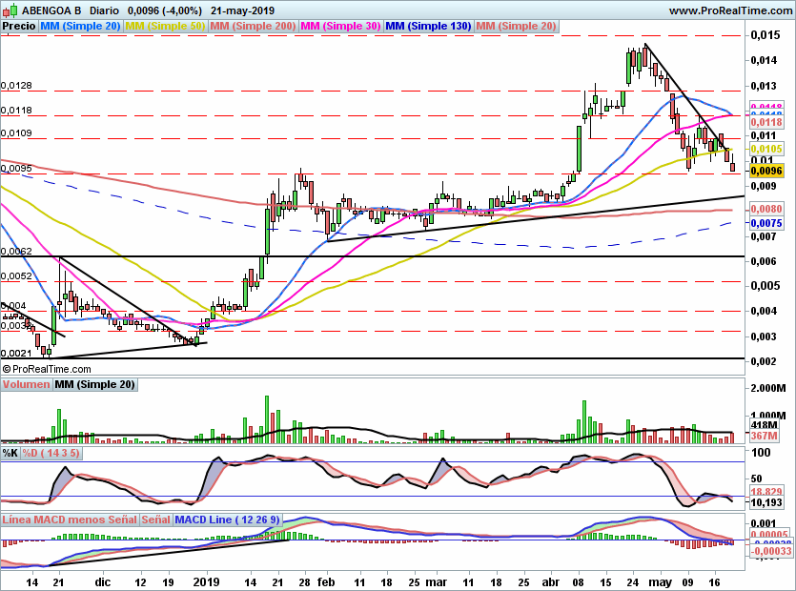Click the volume MM (Simple 20) label

[95, 384]
